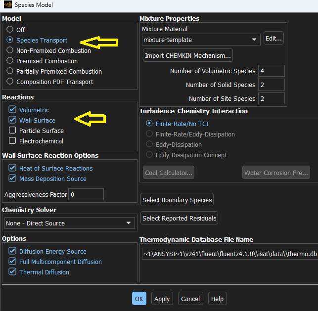Screen dimensions: 318x311
Task: Select Partially Premixed Combustion model
Action: pos(10,71)
